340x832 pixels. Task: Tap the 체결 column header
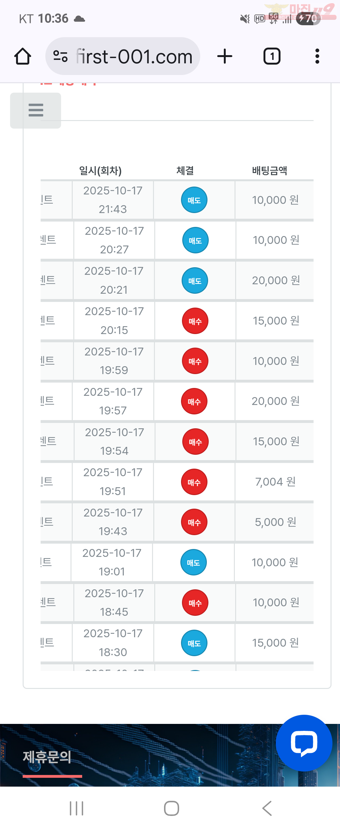click(185, 170)
